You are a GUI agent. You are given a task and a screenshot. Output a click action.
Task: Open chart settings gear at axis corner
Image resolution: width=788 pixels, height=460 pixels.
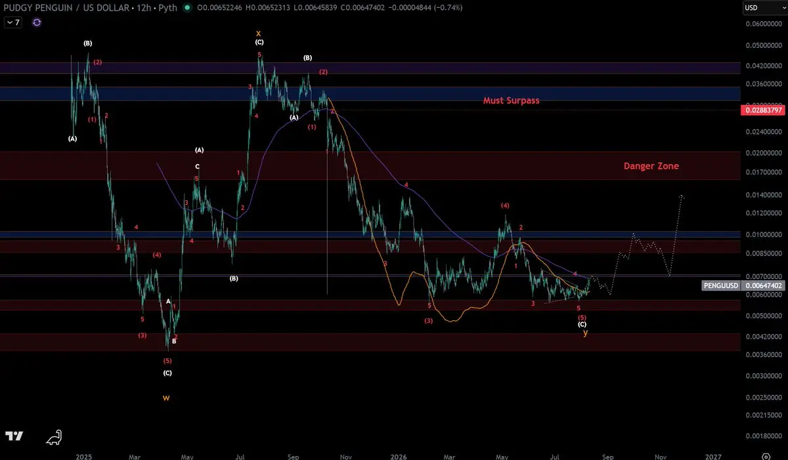[766, 455]
